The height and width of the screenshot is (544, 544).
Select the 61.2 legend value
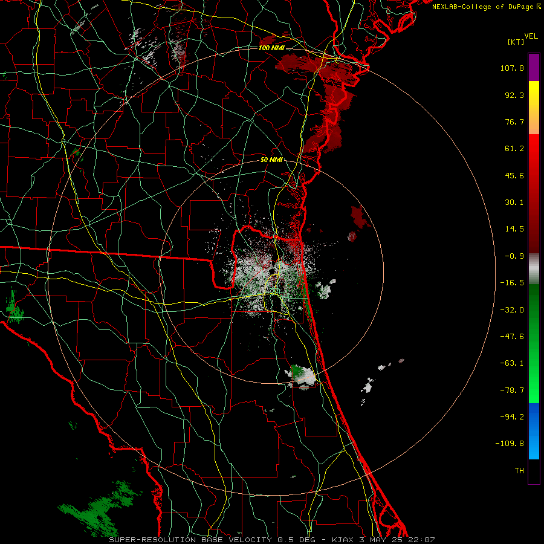click(x=514, y=149)
